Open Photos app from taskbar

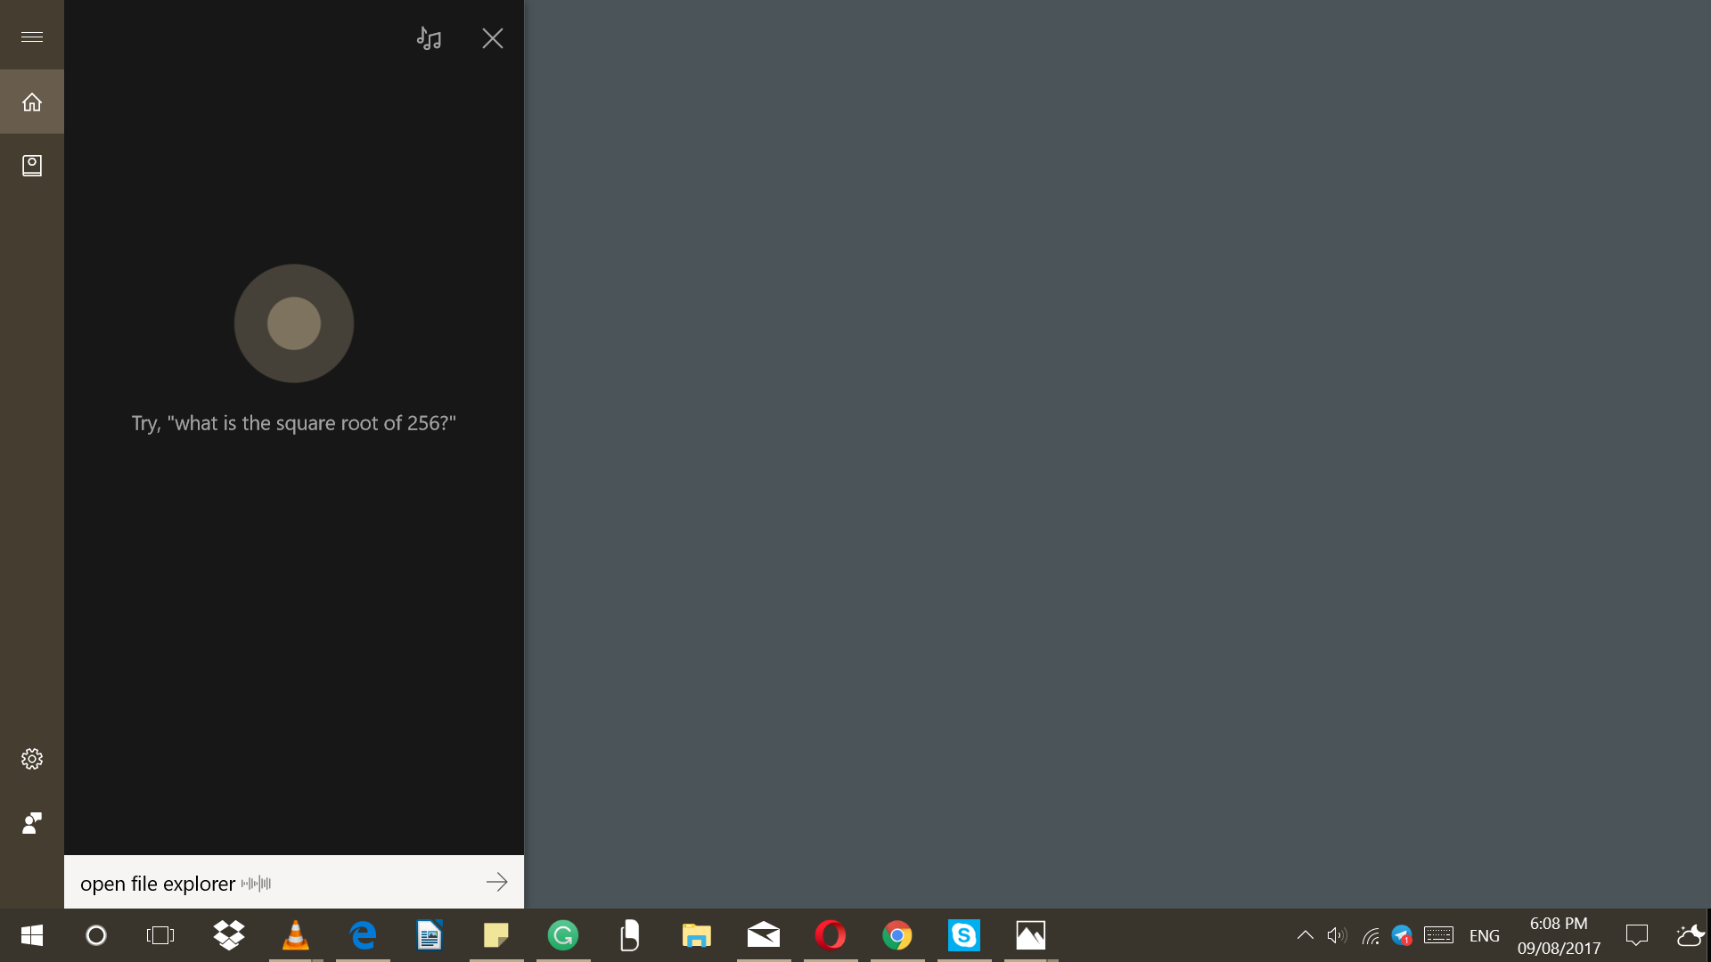coord(1031,935)
